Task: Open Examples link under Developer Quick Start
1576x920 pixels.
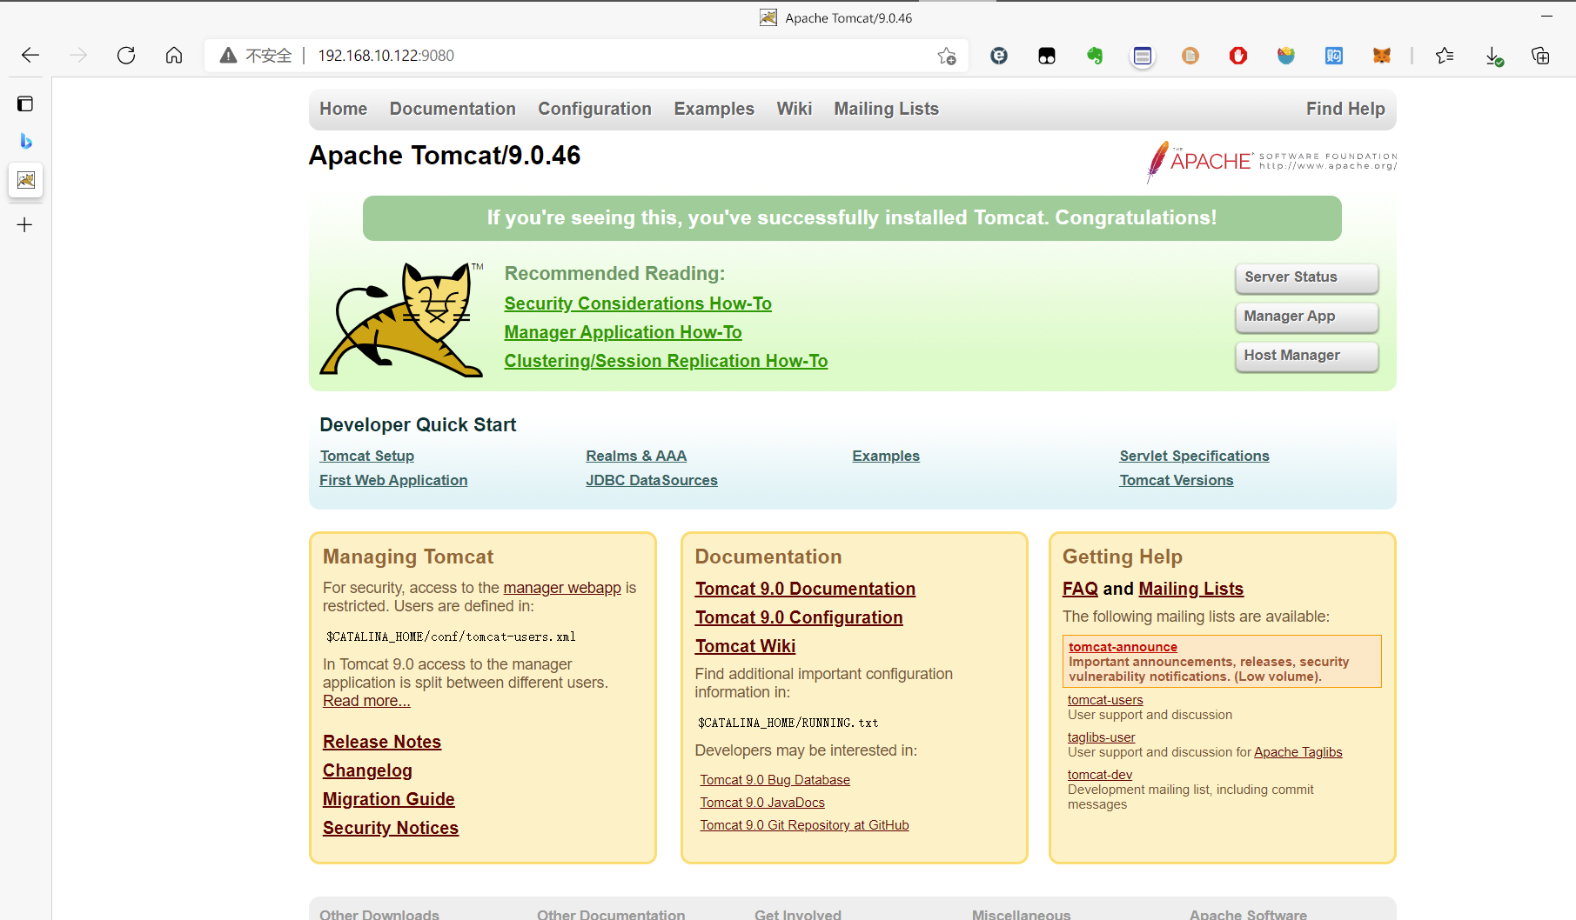Action: point(886,456)
